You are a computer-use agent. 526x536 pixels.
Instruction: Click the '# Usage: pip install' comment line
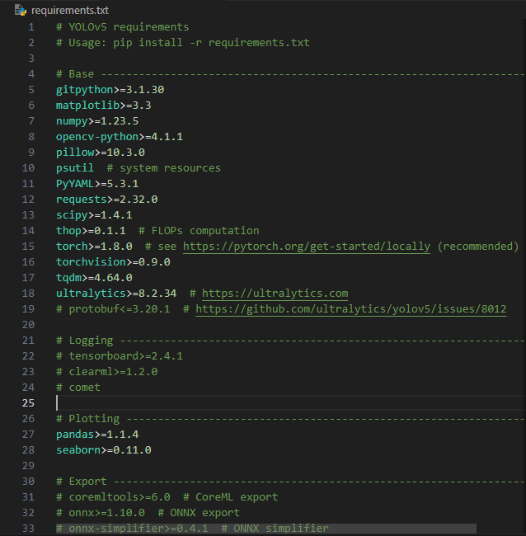pyautogui.click(x=183, y=43)
